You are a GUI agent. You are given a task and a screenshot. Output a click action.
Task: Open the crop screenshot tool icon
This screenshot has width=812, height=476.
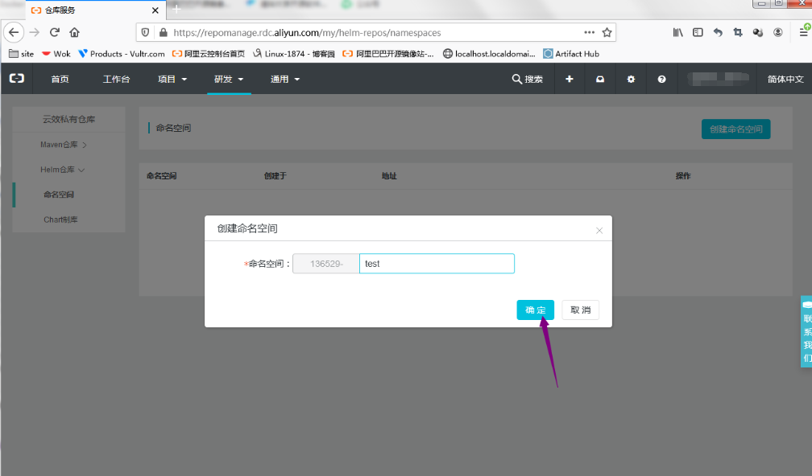(738, 32)
